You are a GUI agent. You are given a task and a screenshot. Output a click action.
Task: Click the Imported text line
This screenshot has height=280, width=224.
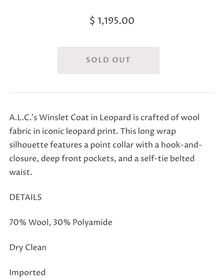27,272
